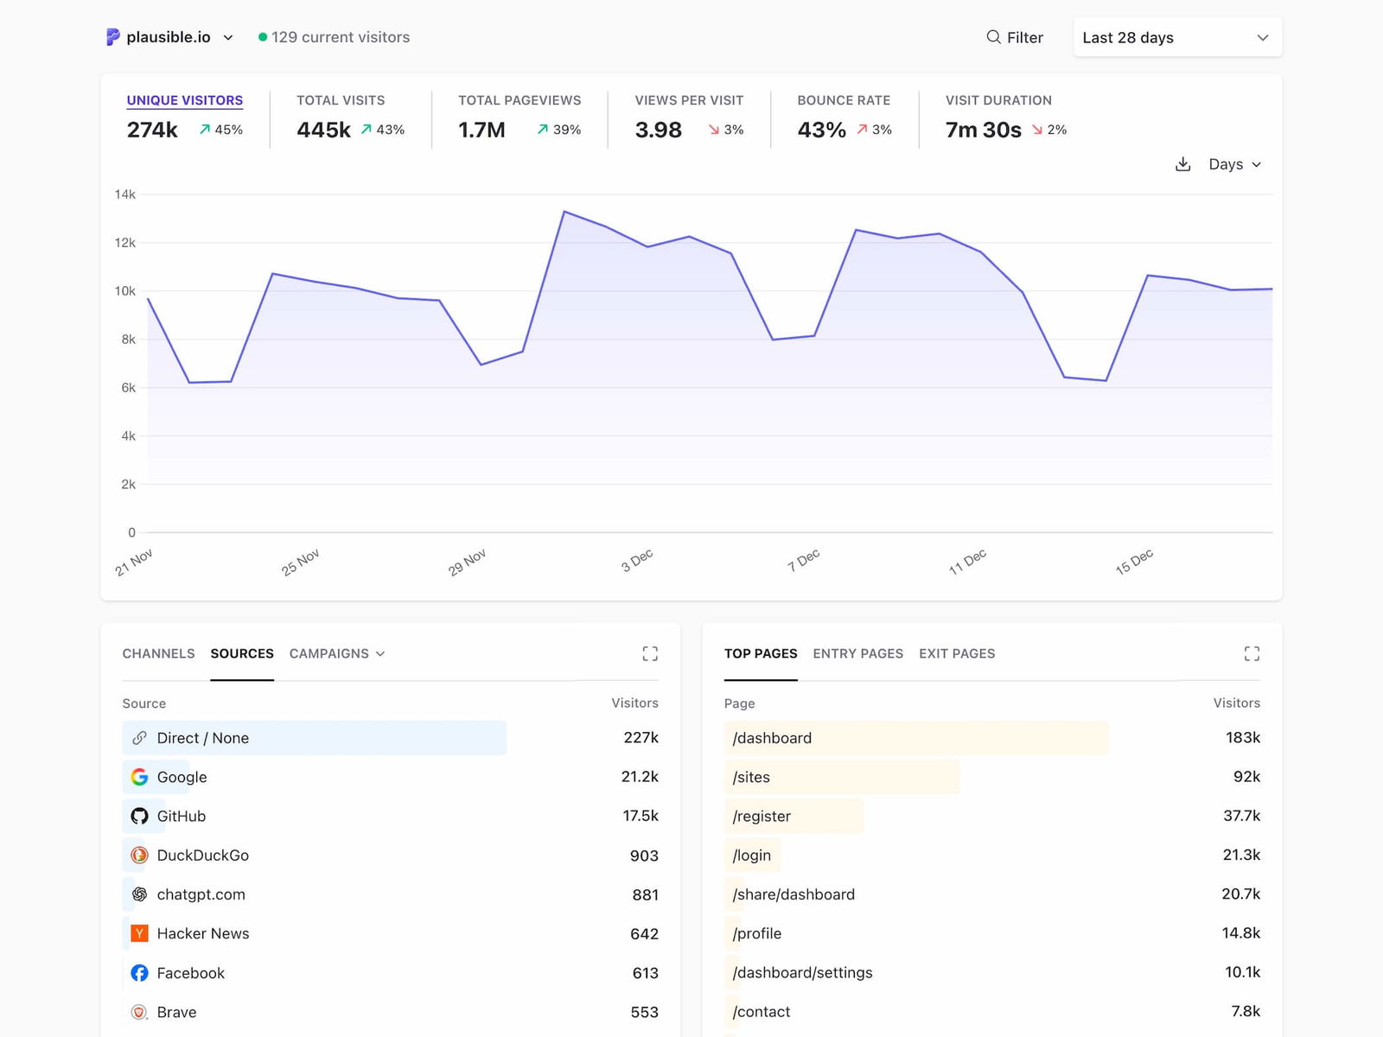
Task: Open the Last 28 days date dropdown
Action: (1176, 37)
